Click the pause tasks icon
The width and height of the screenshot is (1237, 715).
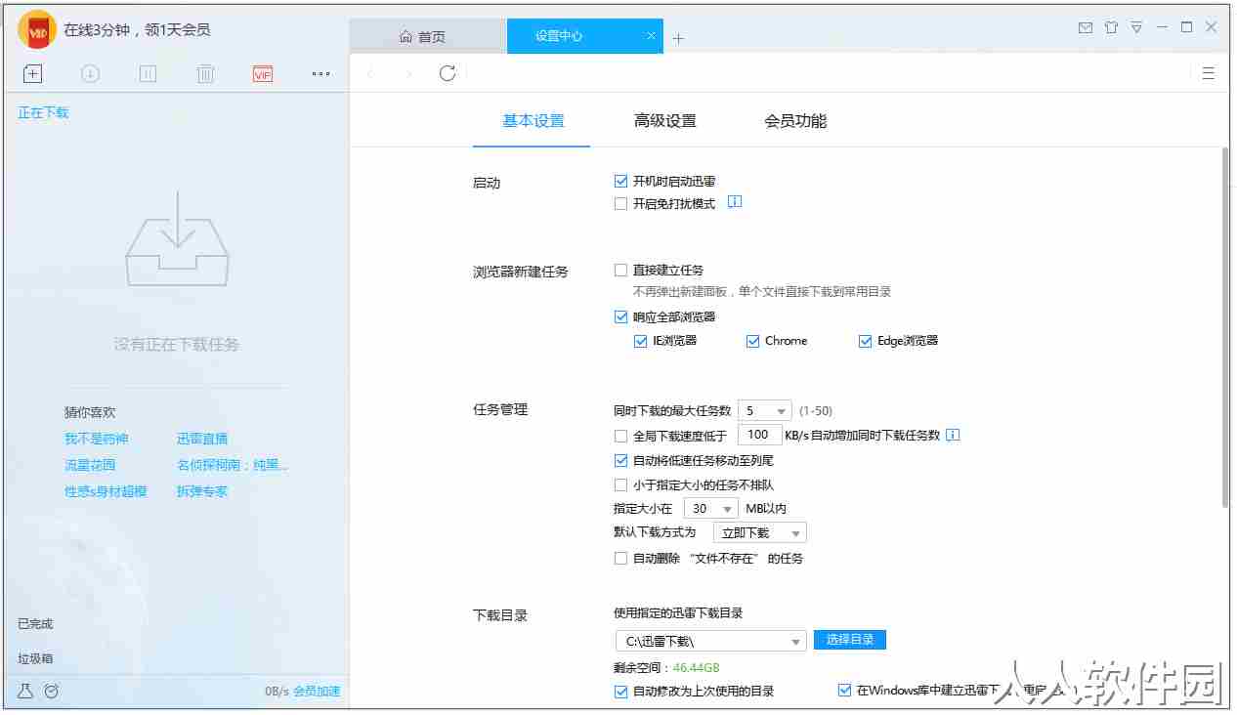(x=148, y=73)
